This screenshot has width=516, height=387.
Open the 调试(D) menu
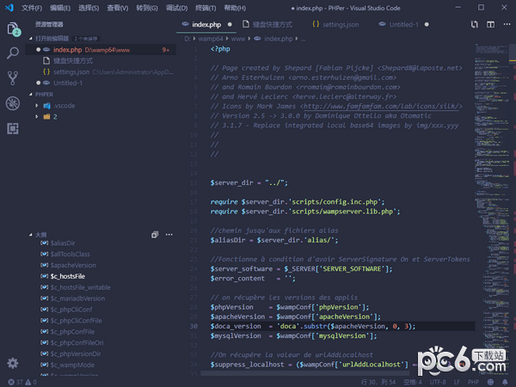[176, 8]
